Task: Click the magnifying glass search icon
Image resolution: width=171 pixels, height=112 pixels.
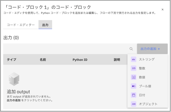Action: (x=131, y=49)
